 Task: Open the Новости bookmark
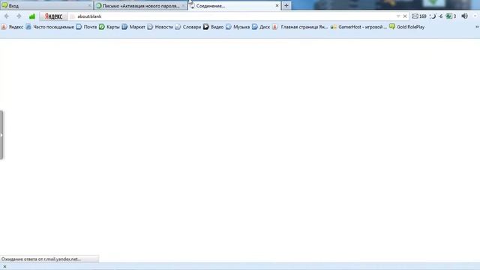click(x=160, y=27)
